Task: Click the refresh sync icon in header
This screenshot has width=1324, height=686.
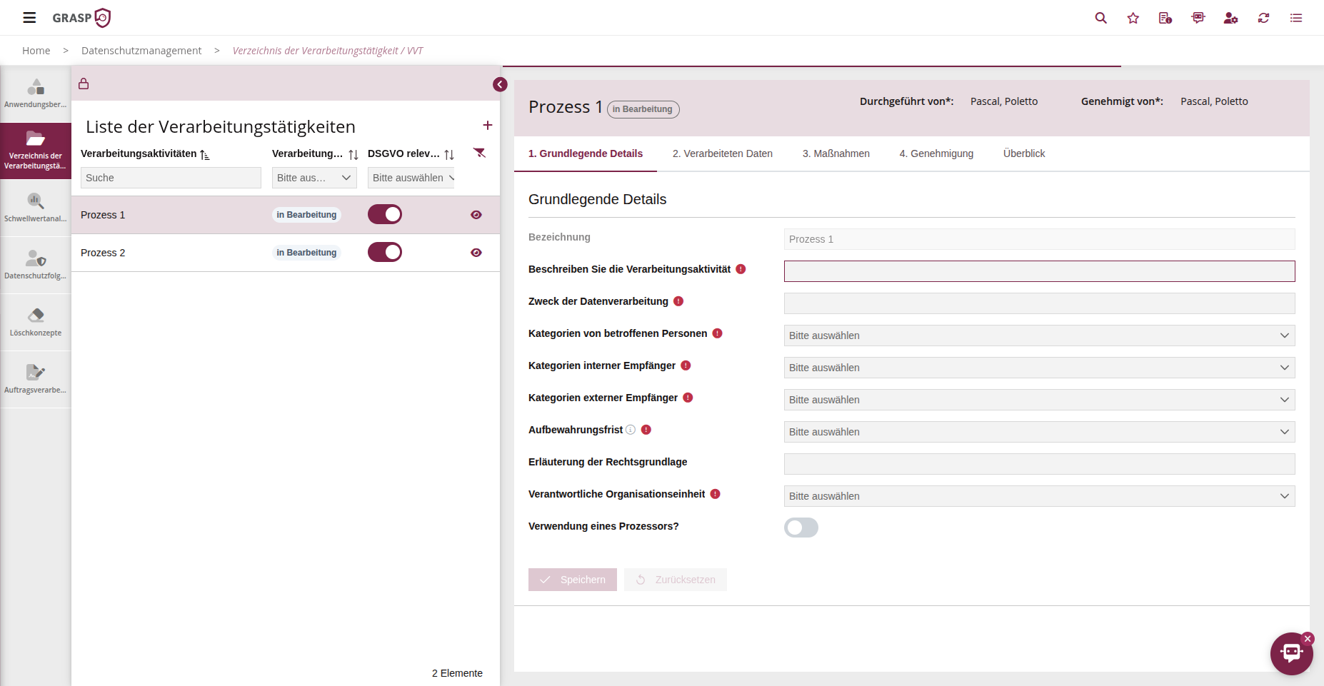Action: 1263,18
